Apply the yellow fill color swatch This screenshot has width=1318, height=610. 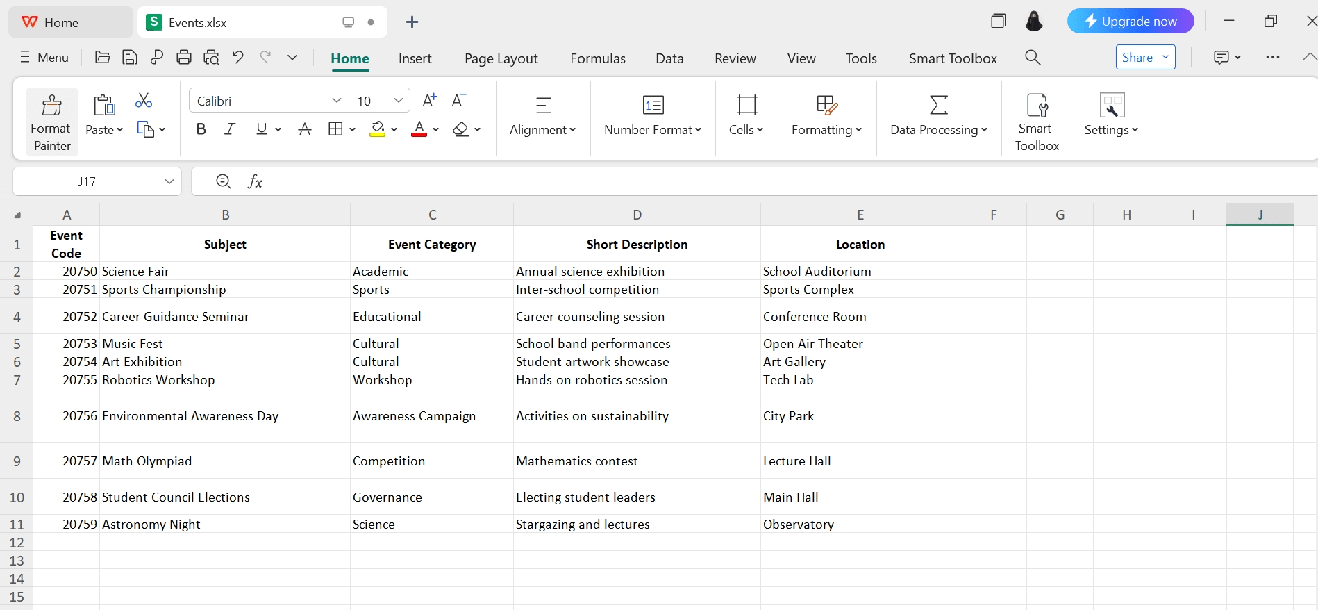378,129
